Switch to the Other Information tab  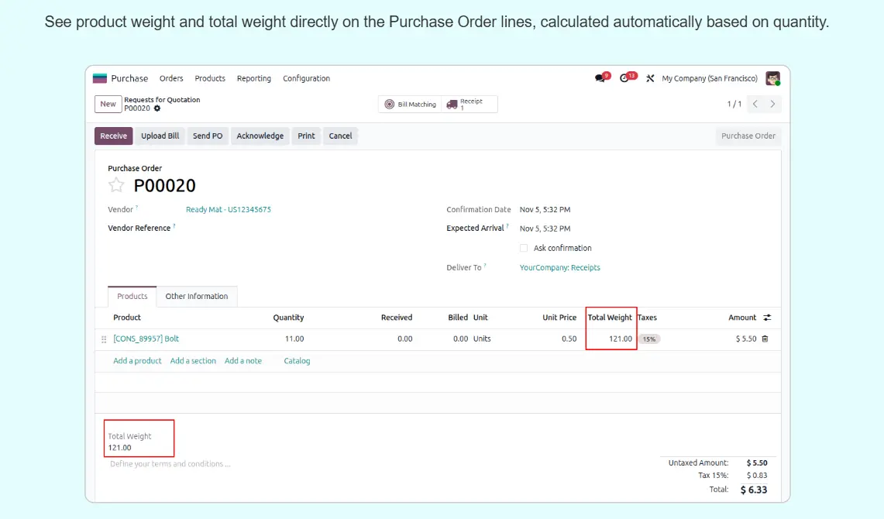click(197, 296)
